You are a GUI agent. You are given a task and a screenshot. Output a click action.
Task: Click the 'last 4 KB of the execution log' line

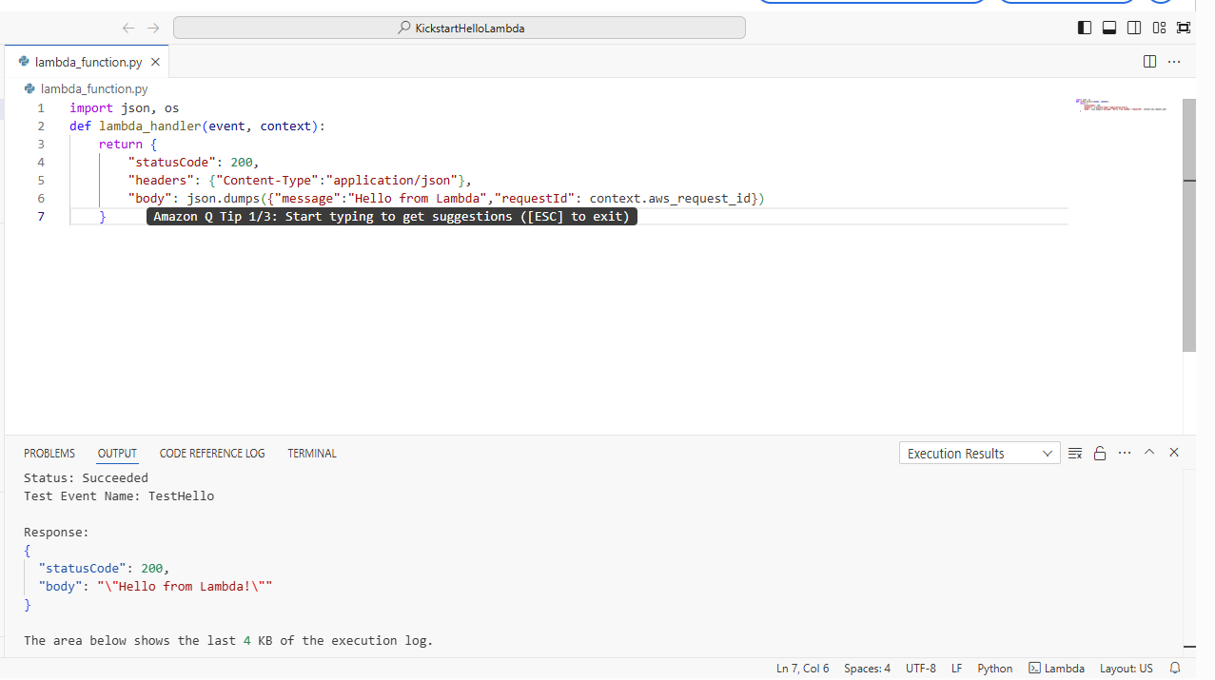[228, 641]
